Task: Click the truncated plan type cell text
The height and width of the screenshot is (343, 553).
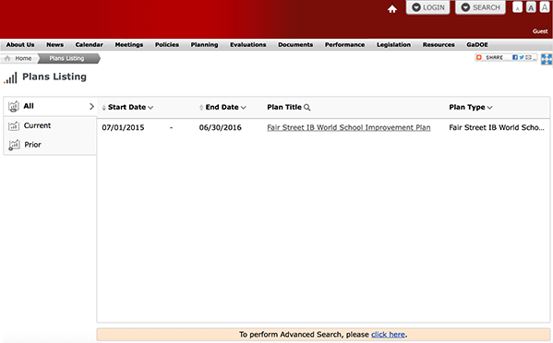Action: pyautogui.click(x=497, y=127)
